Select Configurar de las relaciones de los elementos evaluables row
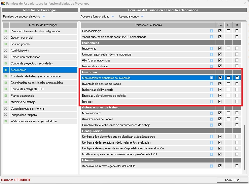 [x=116, y=142]
